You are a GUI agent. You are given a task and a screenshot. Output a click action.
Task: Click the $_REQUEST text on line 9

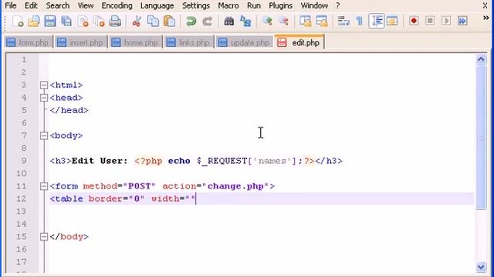click(222, 161)
